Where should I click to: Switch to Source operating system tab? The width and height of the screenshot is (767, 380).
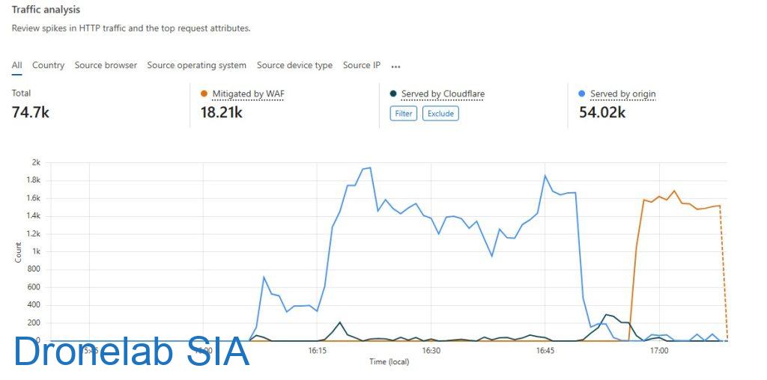(196, 66)
